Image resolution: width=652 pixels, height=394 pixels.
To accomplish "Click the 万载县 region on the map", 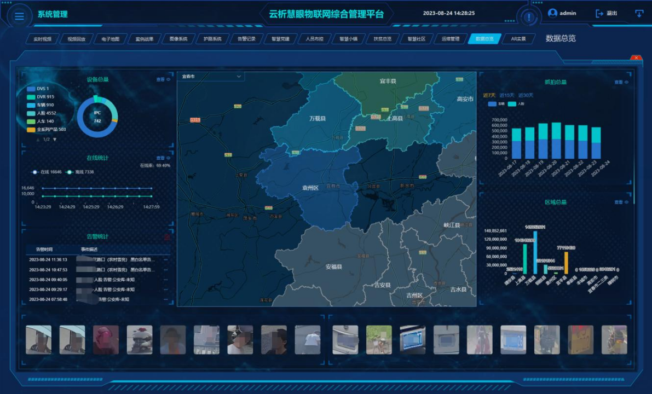I will (x=318, y=118).
